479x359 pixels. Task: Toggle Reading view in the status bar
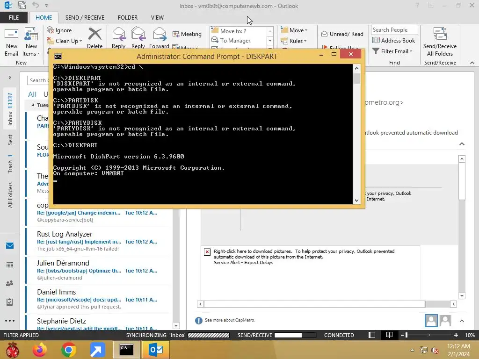coord(389,335)
